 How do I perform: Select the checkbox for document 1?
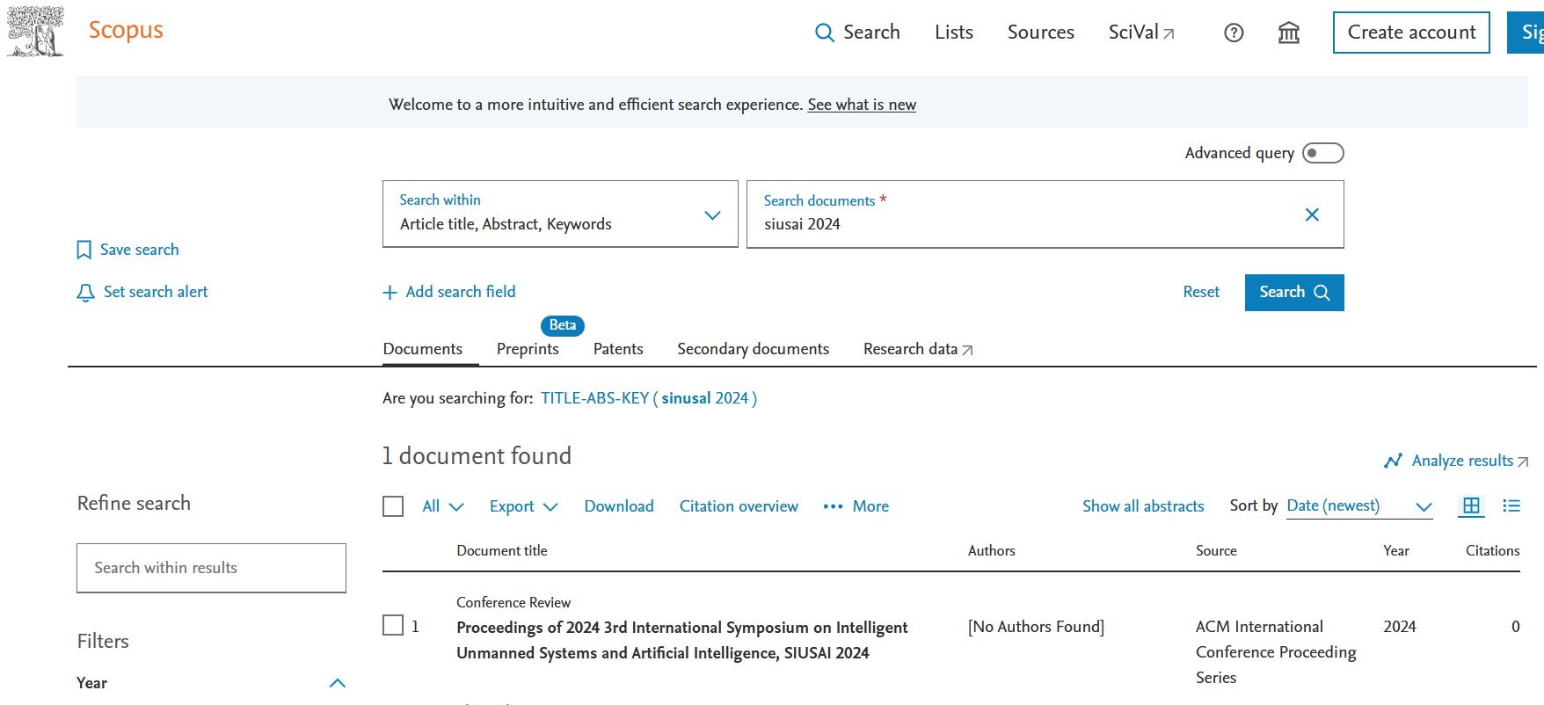click(x=393, y=625)
